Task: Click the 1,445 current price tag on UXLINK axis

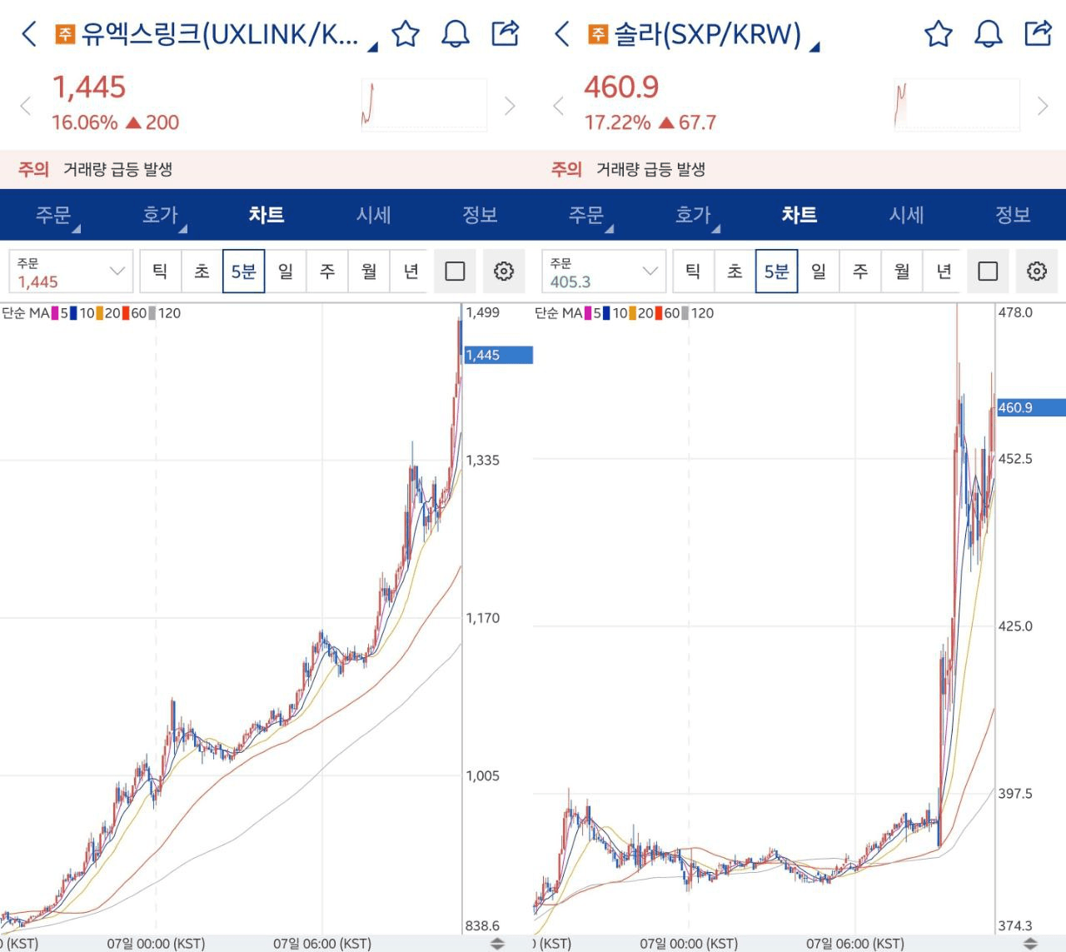Action: tap(498, 355)
